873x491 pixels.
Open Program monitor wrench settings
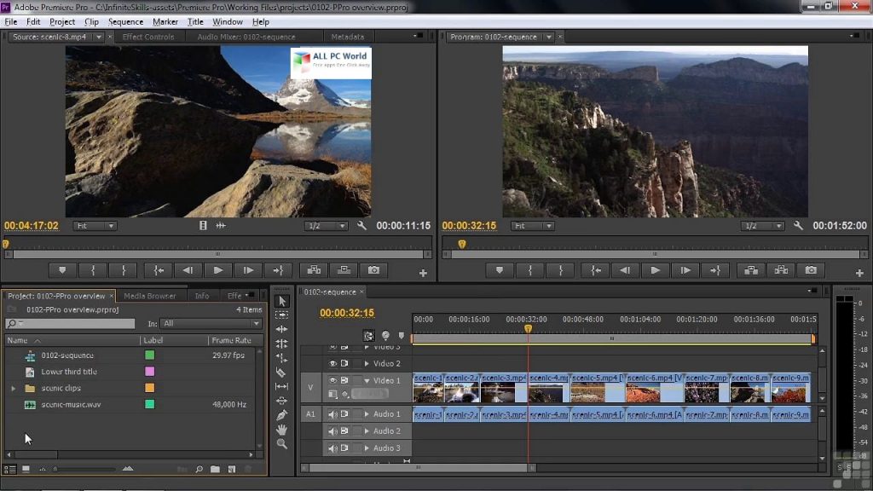point(798,226)
